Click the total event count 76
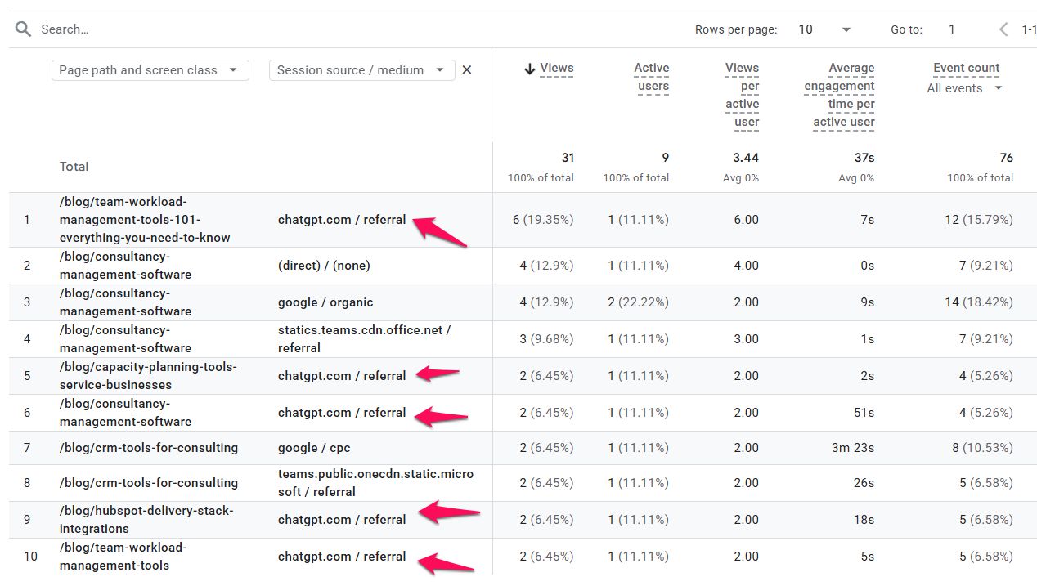Viewport: 1037px width, 586px height. pos(1006,158)
